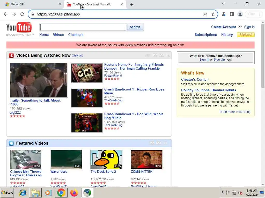Screen dimensions: 265x198
Task: Click the address bar URL
Action: pos(58,14)
